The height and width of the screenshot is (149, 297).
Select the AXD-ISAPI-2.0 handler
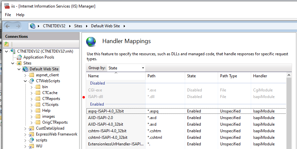point(186,118)
